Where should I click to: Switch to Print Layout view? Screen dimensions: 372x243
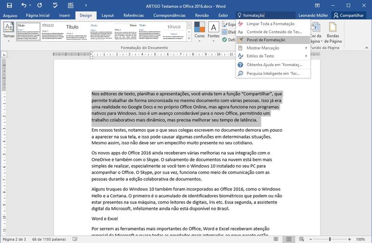289,239
